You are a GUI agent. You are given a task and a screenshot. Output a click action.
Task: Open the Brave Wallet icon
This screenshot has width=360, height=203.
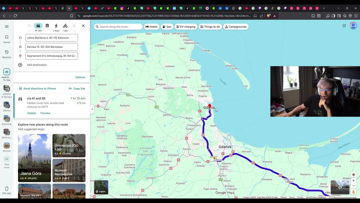tap(339, 16)
